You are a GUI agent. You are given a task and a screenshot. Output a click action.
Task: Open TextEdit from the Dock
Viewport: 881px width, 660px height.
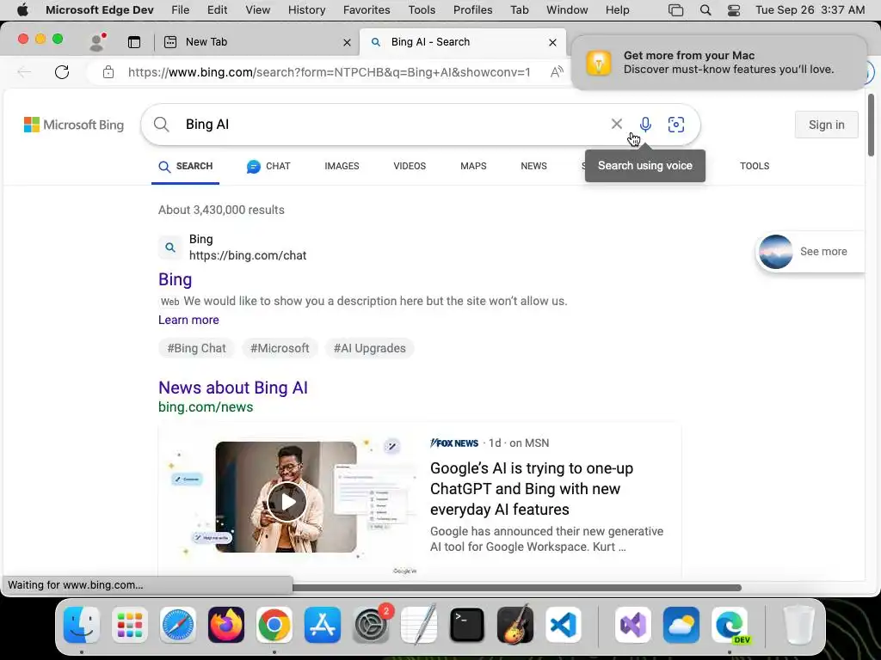click(x=419, y=625)
